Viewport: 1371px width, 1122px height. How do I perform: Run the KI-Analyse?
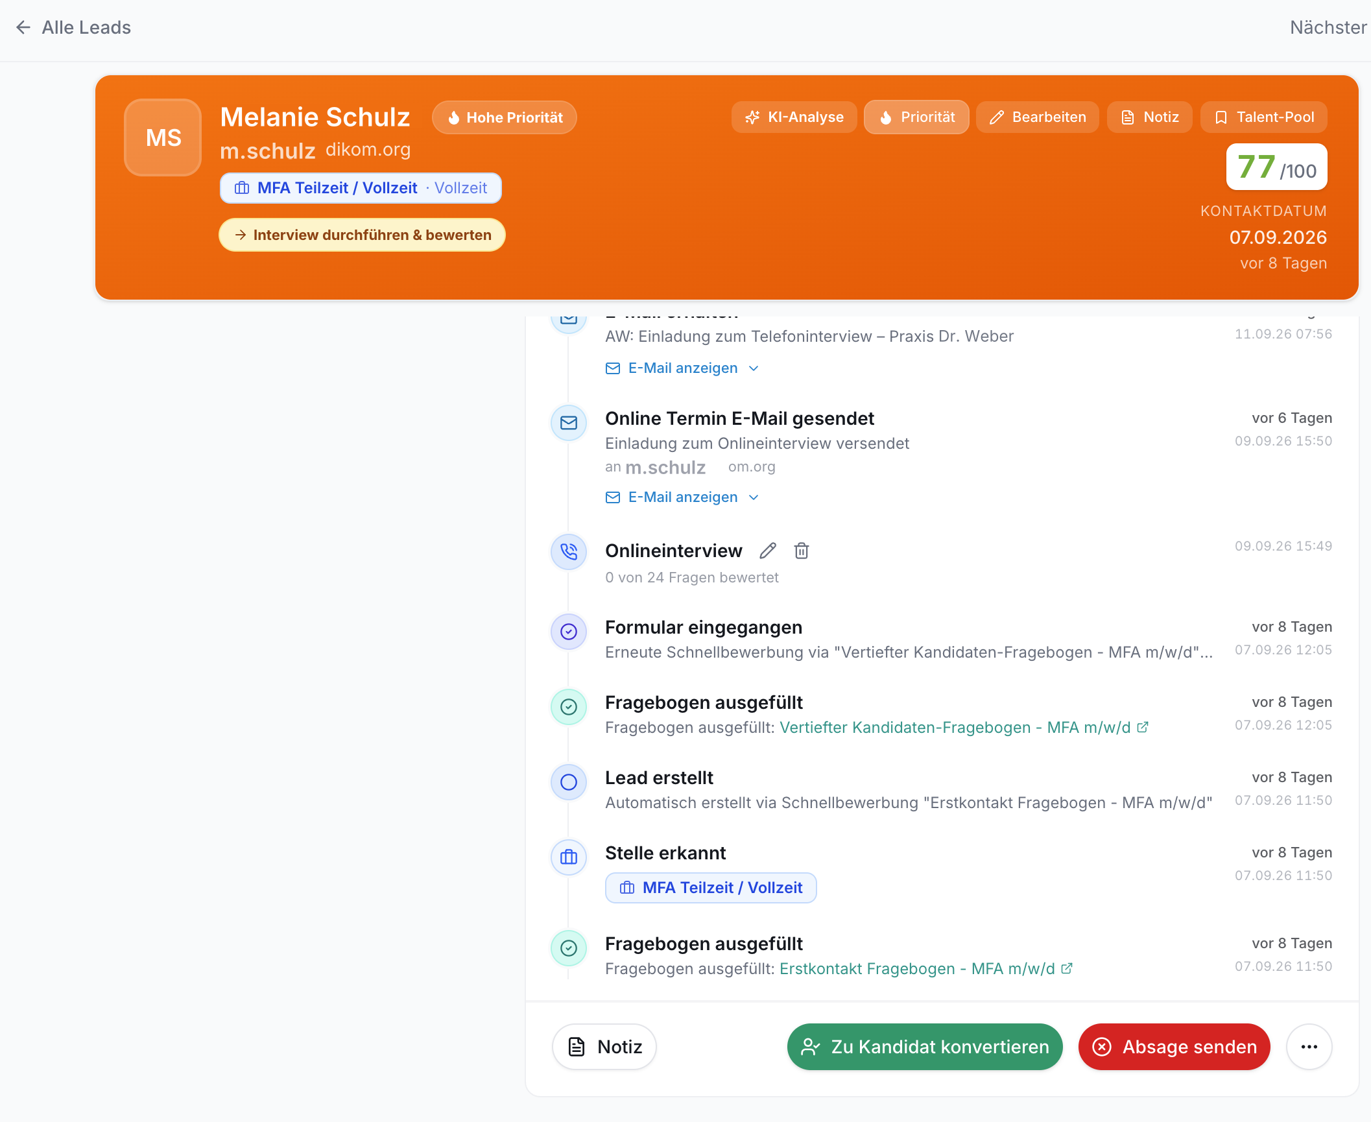(794, 117)
